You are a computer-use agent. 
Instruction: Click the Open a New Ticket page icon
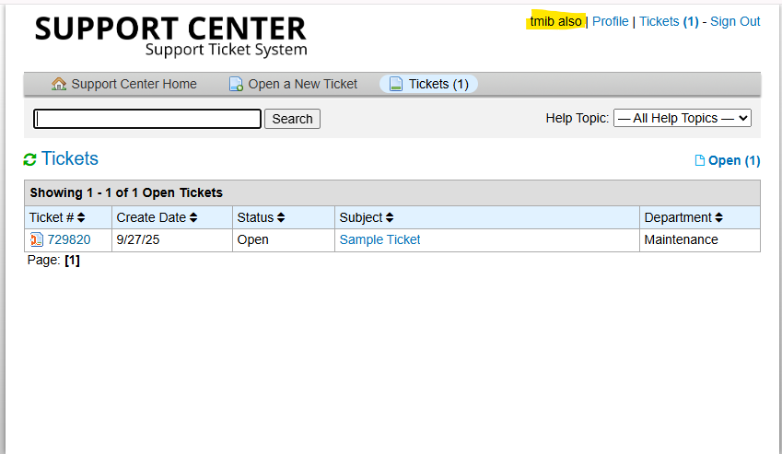236,84
